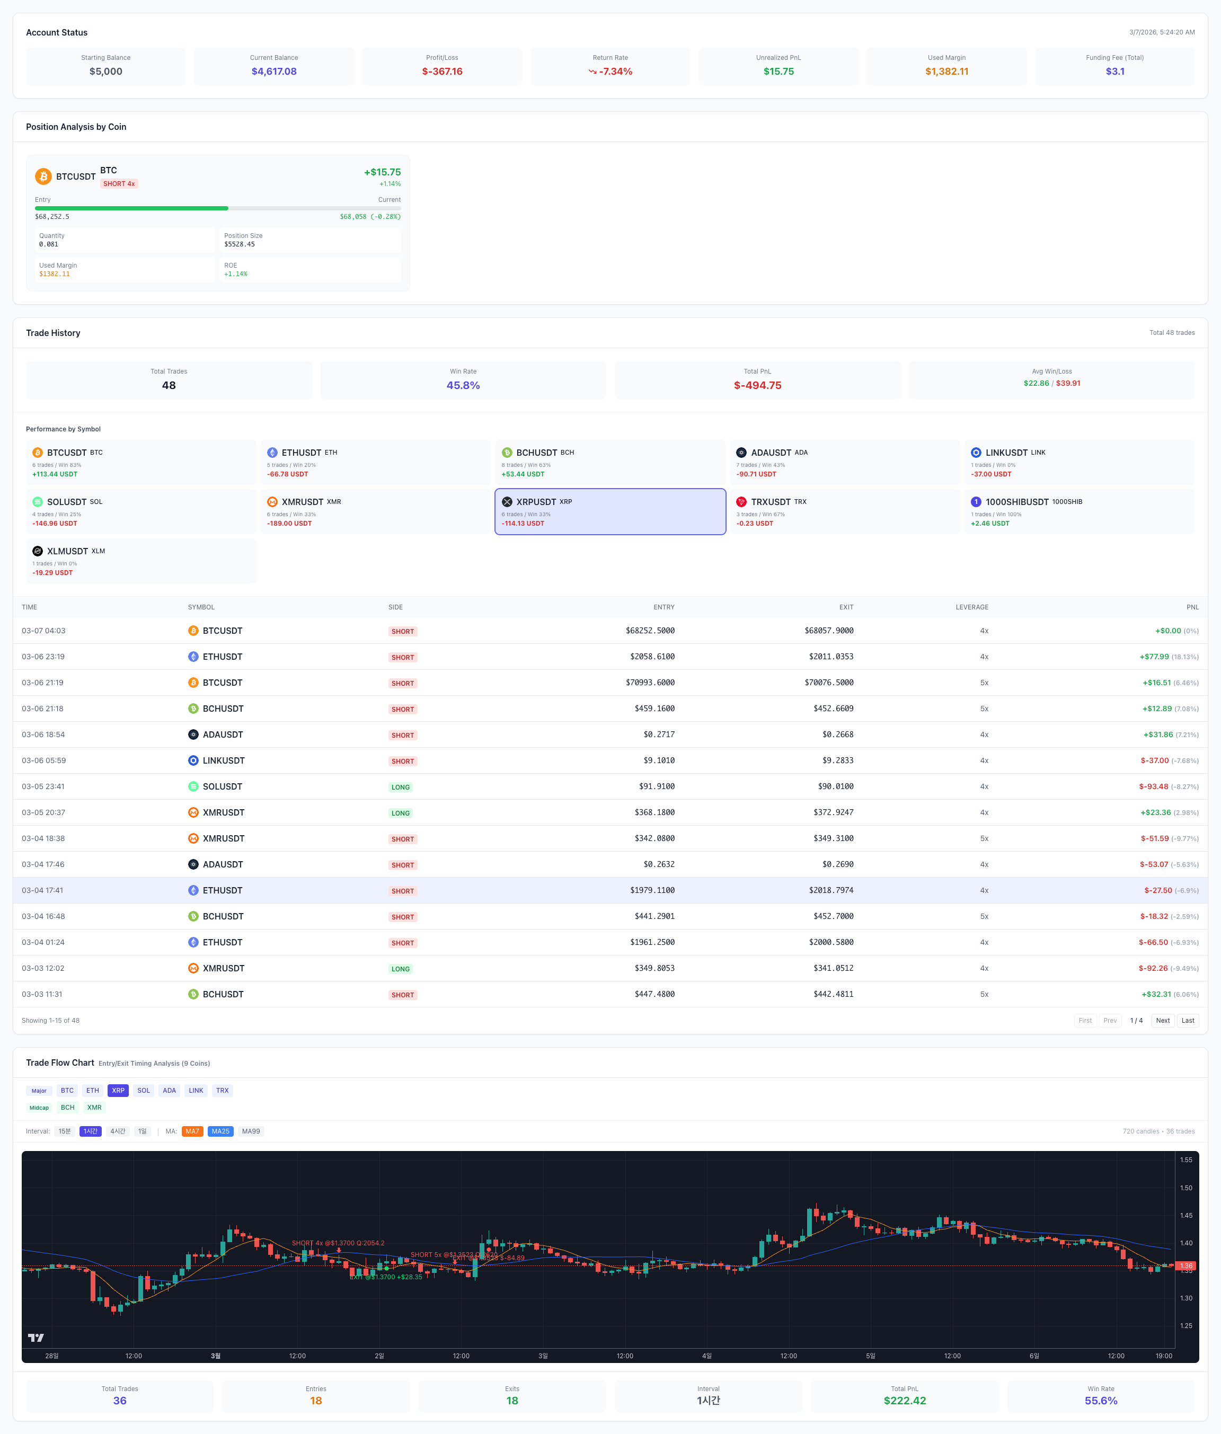Click the Stellar icon in XLMUSDT card
Viewport: 1221px width, 1434px height.
point(38,551)
